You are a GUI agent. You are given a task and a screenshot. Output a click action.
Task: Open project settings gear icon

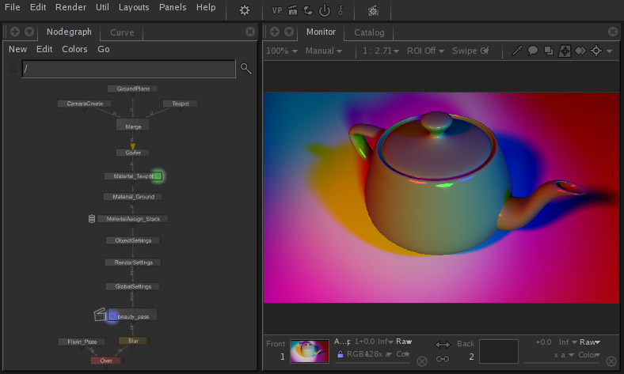[x=245, y=10]
